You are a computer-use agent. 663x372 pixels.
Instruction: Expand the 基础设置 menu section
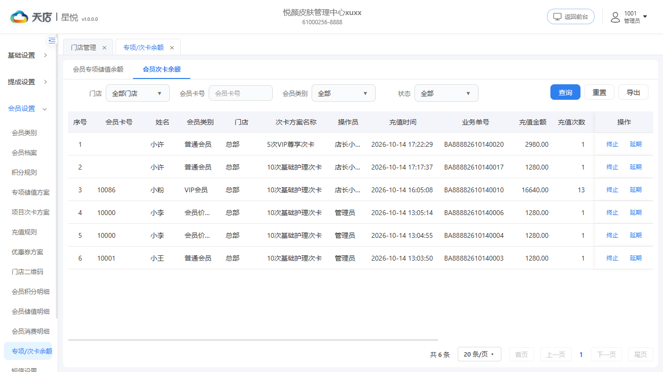pos(28,55)
